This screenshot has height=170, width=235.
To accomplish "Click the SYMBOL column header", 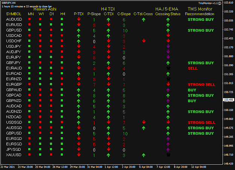I will click(x=14, y=14).
